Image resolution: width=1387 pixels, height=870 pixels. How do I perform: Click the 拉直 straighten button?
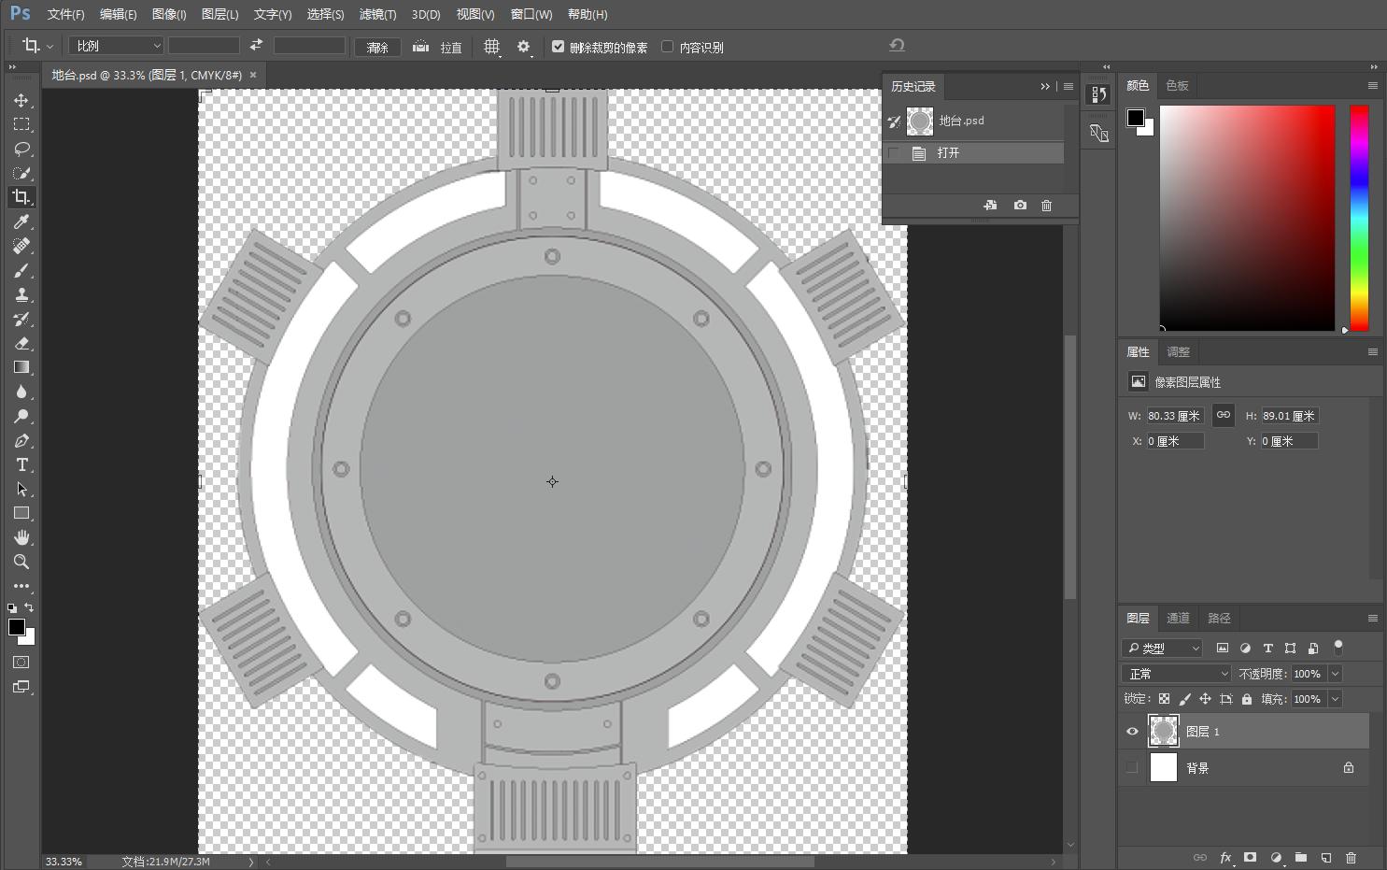pos(441,47)
